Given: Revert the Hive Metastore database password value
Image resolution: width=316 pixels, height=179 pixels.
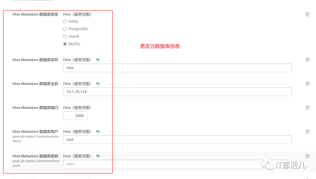Looking at the screenshot, I should [98, 156].
